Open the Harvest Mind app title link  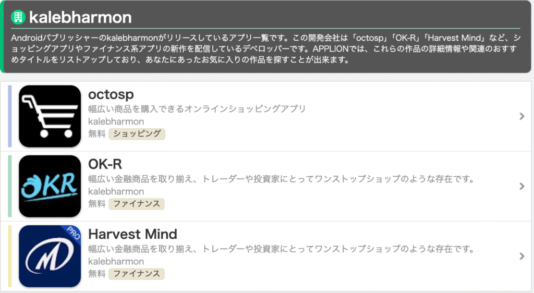pos(132,234)
